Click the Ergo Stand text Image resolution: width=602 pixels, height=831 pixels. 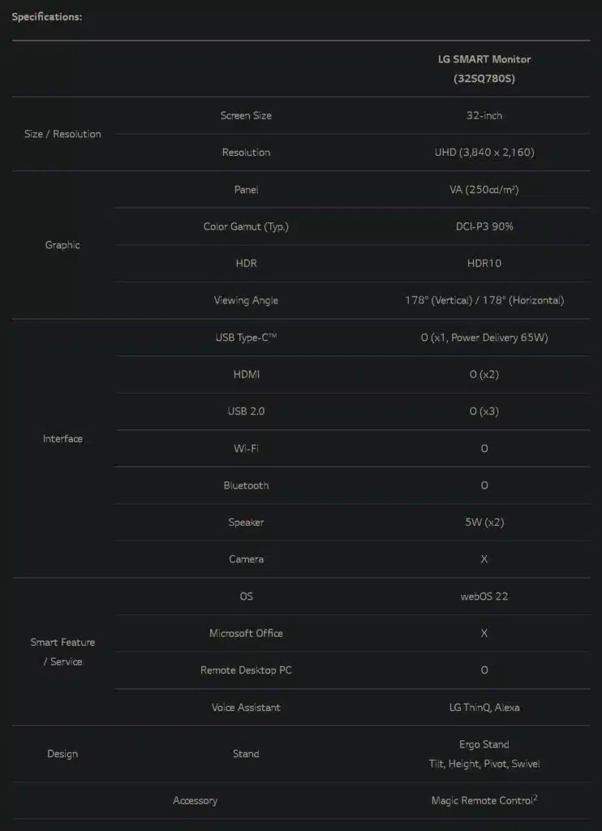coord(484,745)
